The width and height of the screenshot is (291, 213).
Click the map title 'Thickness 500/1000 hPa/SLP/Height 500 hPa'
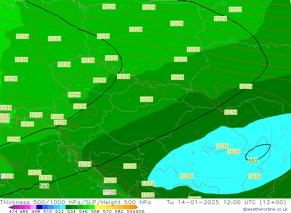point(76,202)
